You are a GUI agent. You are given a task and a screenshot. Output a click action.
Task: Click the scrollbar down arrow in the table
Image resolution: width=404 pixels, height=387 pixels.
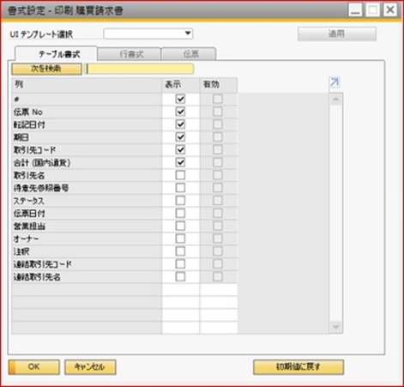336,327
